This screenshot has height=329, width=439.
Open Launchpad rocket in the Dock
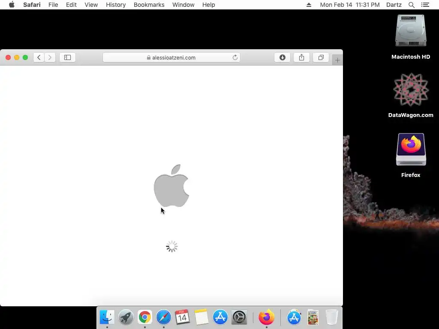(126, 317)
